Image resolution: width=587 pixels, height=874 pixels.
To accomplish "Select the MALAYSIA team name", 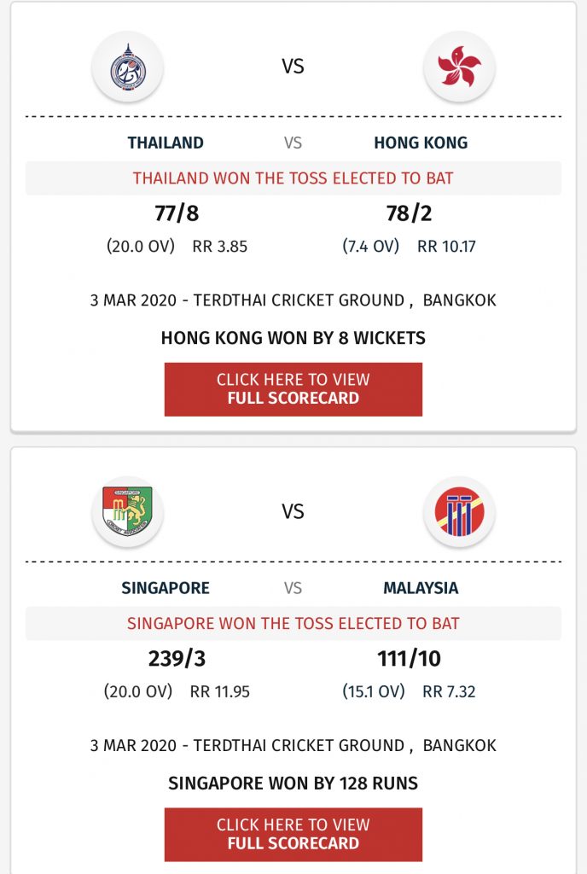I will pos(421,588).
